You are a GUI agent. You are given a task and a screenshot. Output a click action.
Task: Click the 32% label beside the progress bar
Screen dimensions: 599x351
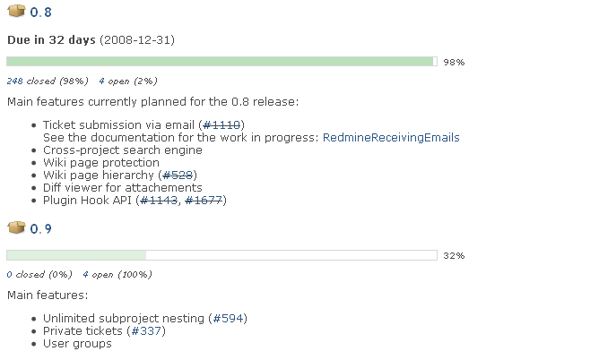tap(454, 255)
